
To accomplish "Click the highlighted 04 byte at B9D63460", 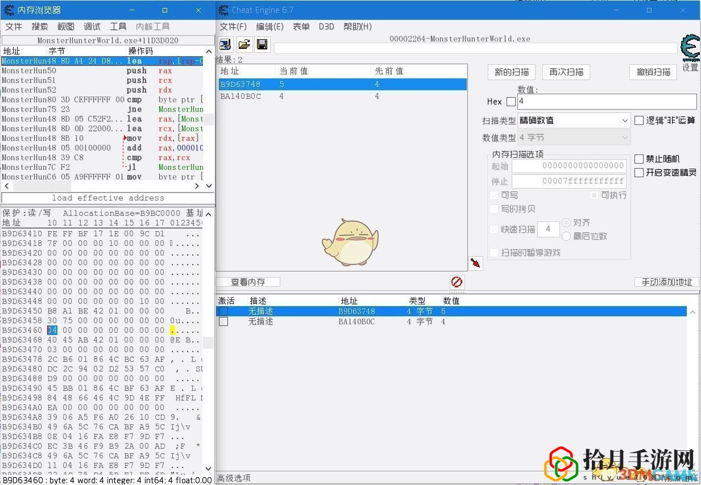I will coord(52,330).
